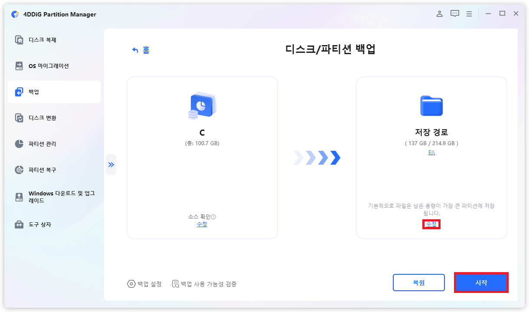Click the 복원 button
This screenshot has width=529, height=312.
click(418, 282)
